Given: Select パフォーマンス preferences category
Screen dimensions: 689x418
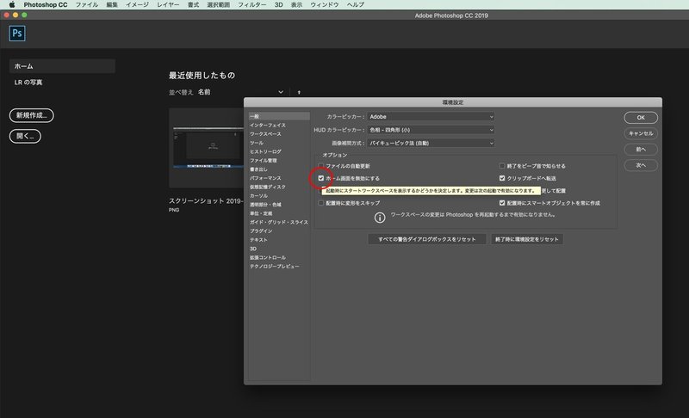Looking at the screenshot, I should click(265, 178).
